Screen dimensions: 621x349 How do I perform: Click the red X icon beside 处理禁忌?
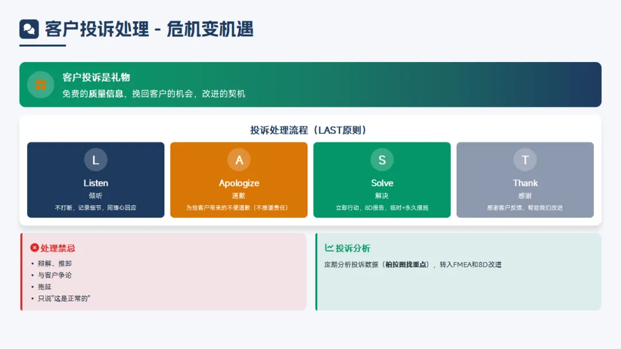point(34,248)
